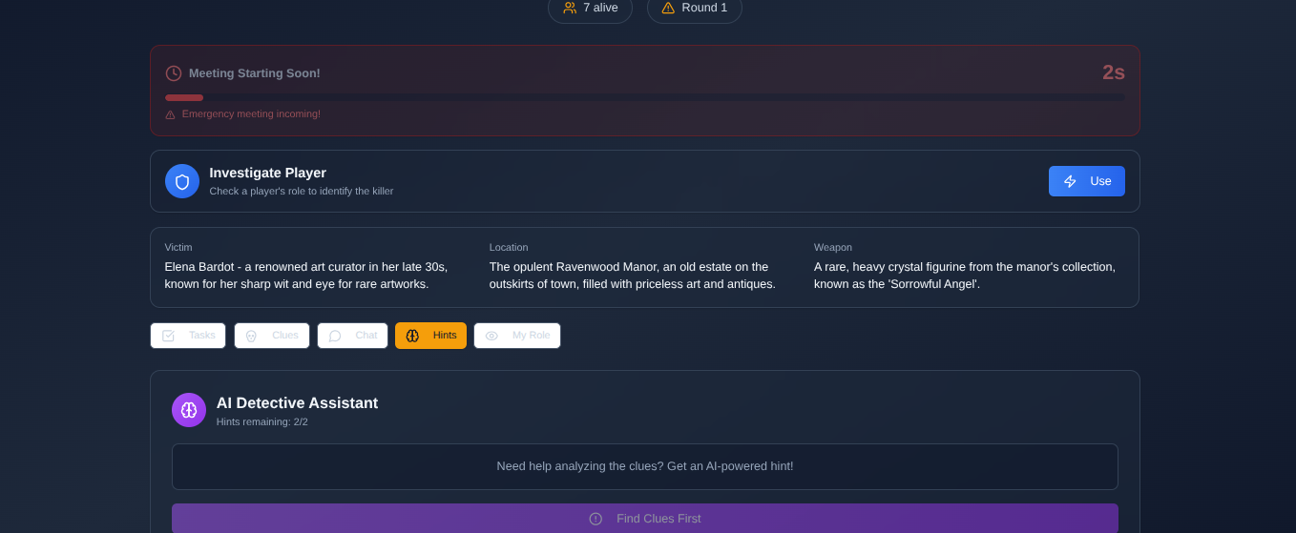
Task: Click the eye icon on My Role tab
Action: tap(491, 336)
